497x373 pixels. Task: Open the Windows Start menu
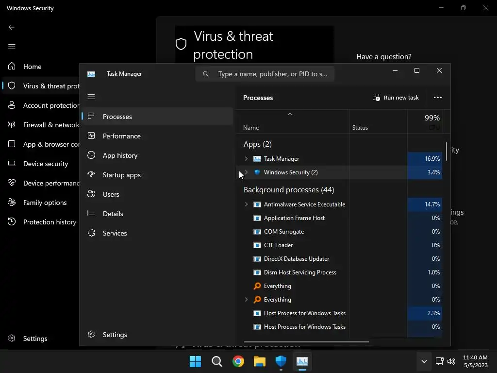tap(195, 361)
